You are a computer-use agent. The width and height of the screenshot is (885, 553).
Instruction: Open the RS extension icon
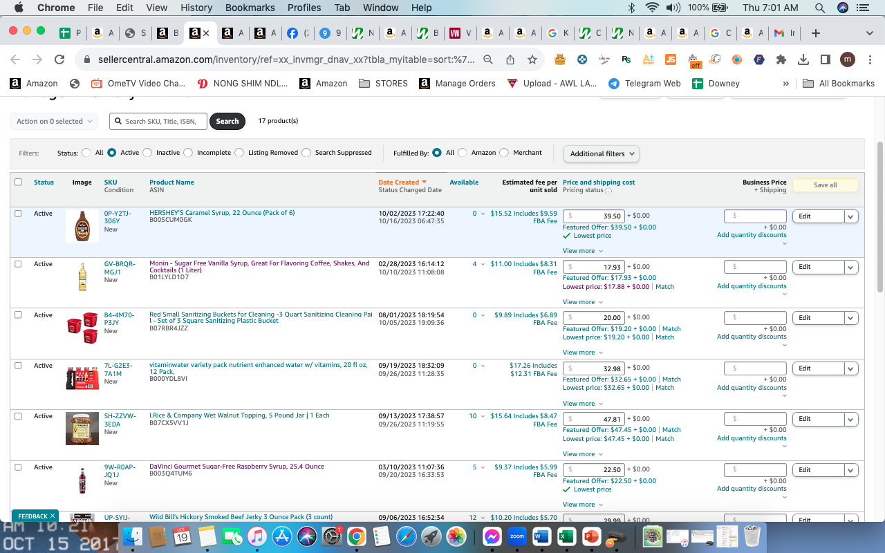pyautogui.click(x=626, y=60)
